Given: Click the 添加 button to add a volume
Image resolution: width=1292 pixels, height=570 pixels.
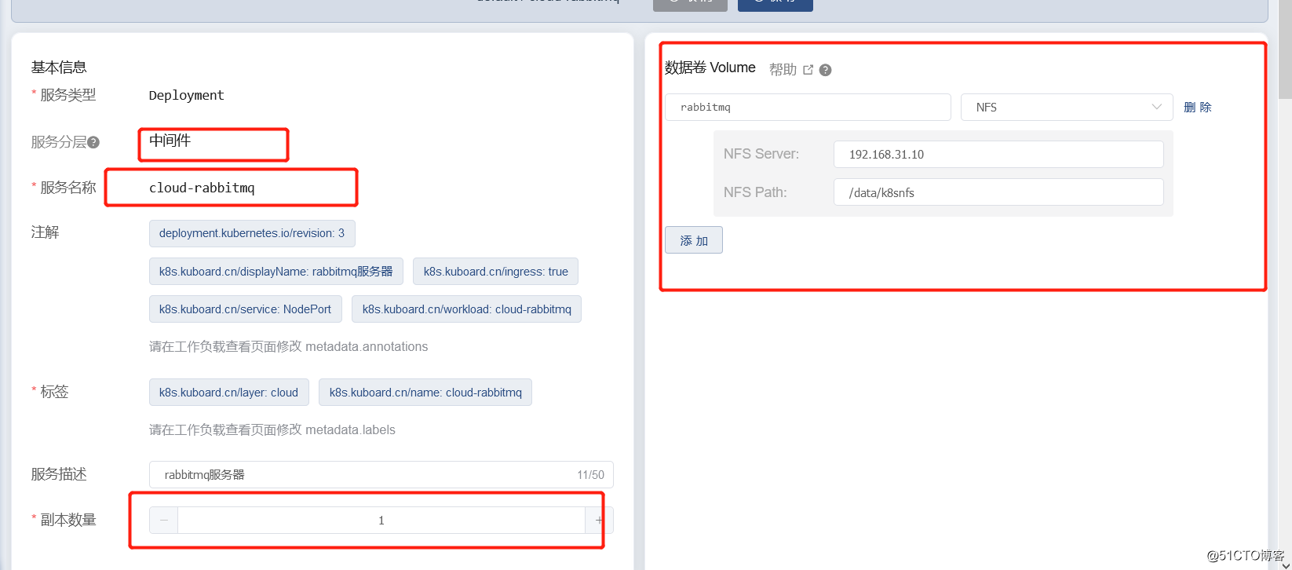Looking at the screenshot, I should [x=694, y=240].
